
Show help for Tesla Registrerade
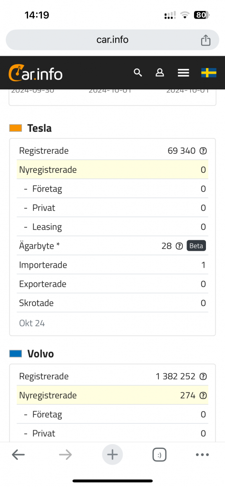[x=203, y=151]
